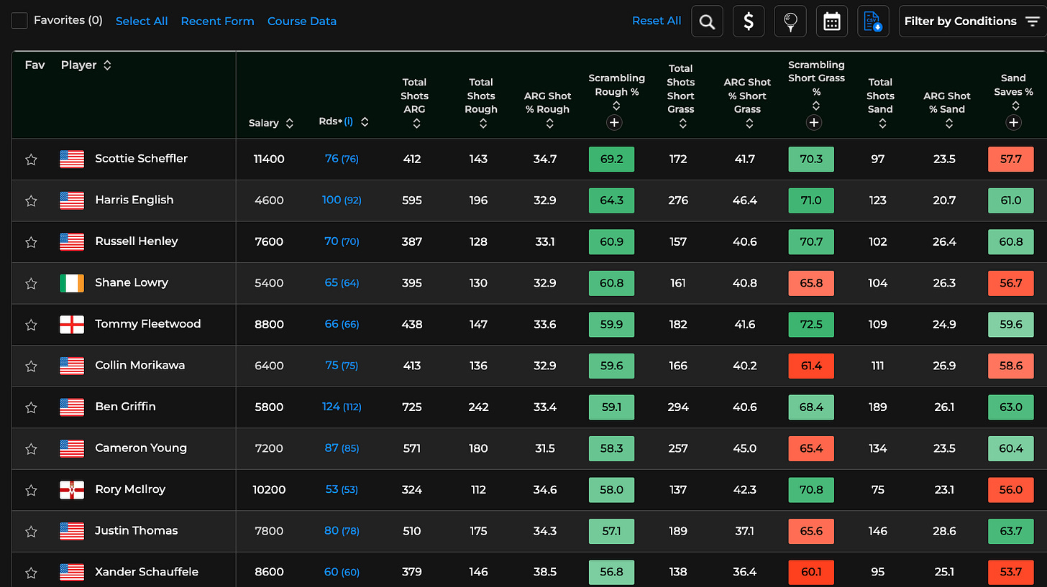
Task: Open Ben Griffin's 124 (112) rounds link
Action: point(342,407)
